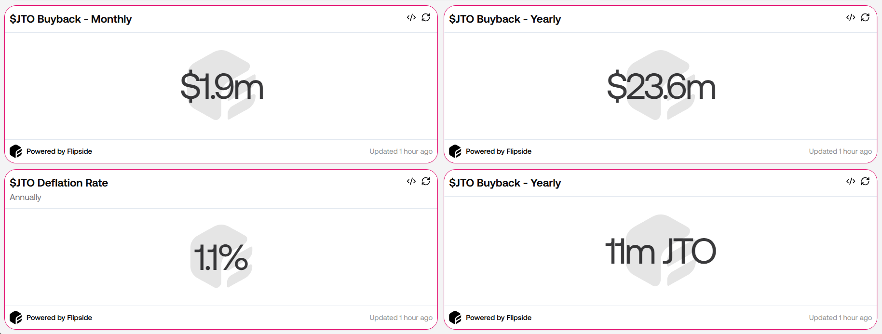Viewport: 882px width, 334px height.
Task: Refresh the $JTO Buyback - Monthly card
Action: [x=425, y=17]
